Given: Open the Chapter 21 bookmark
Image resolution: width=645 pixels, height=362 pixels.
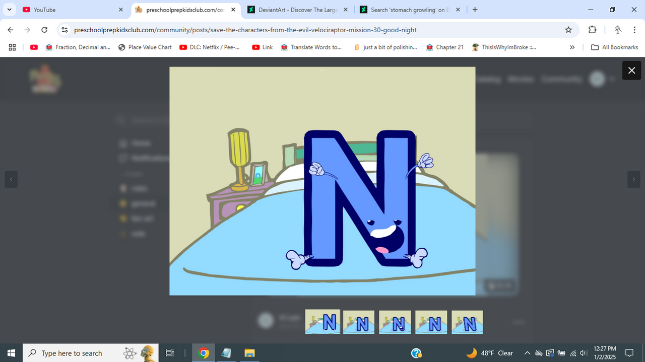Looking at the screenshot, I should tap(445, 47).
